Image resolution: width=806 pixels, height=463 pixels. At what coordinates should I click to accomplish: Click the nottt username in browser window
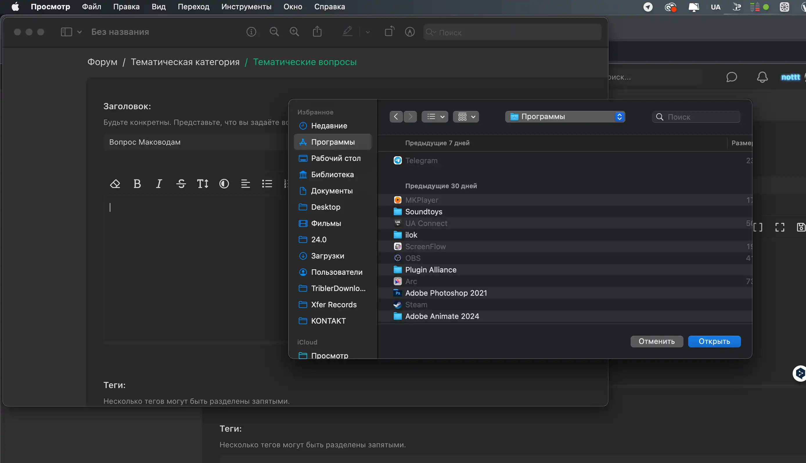click(790, 77)
